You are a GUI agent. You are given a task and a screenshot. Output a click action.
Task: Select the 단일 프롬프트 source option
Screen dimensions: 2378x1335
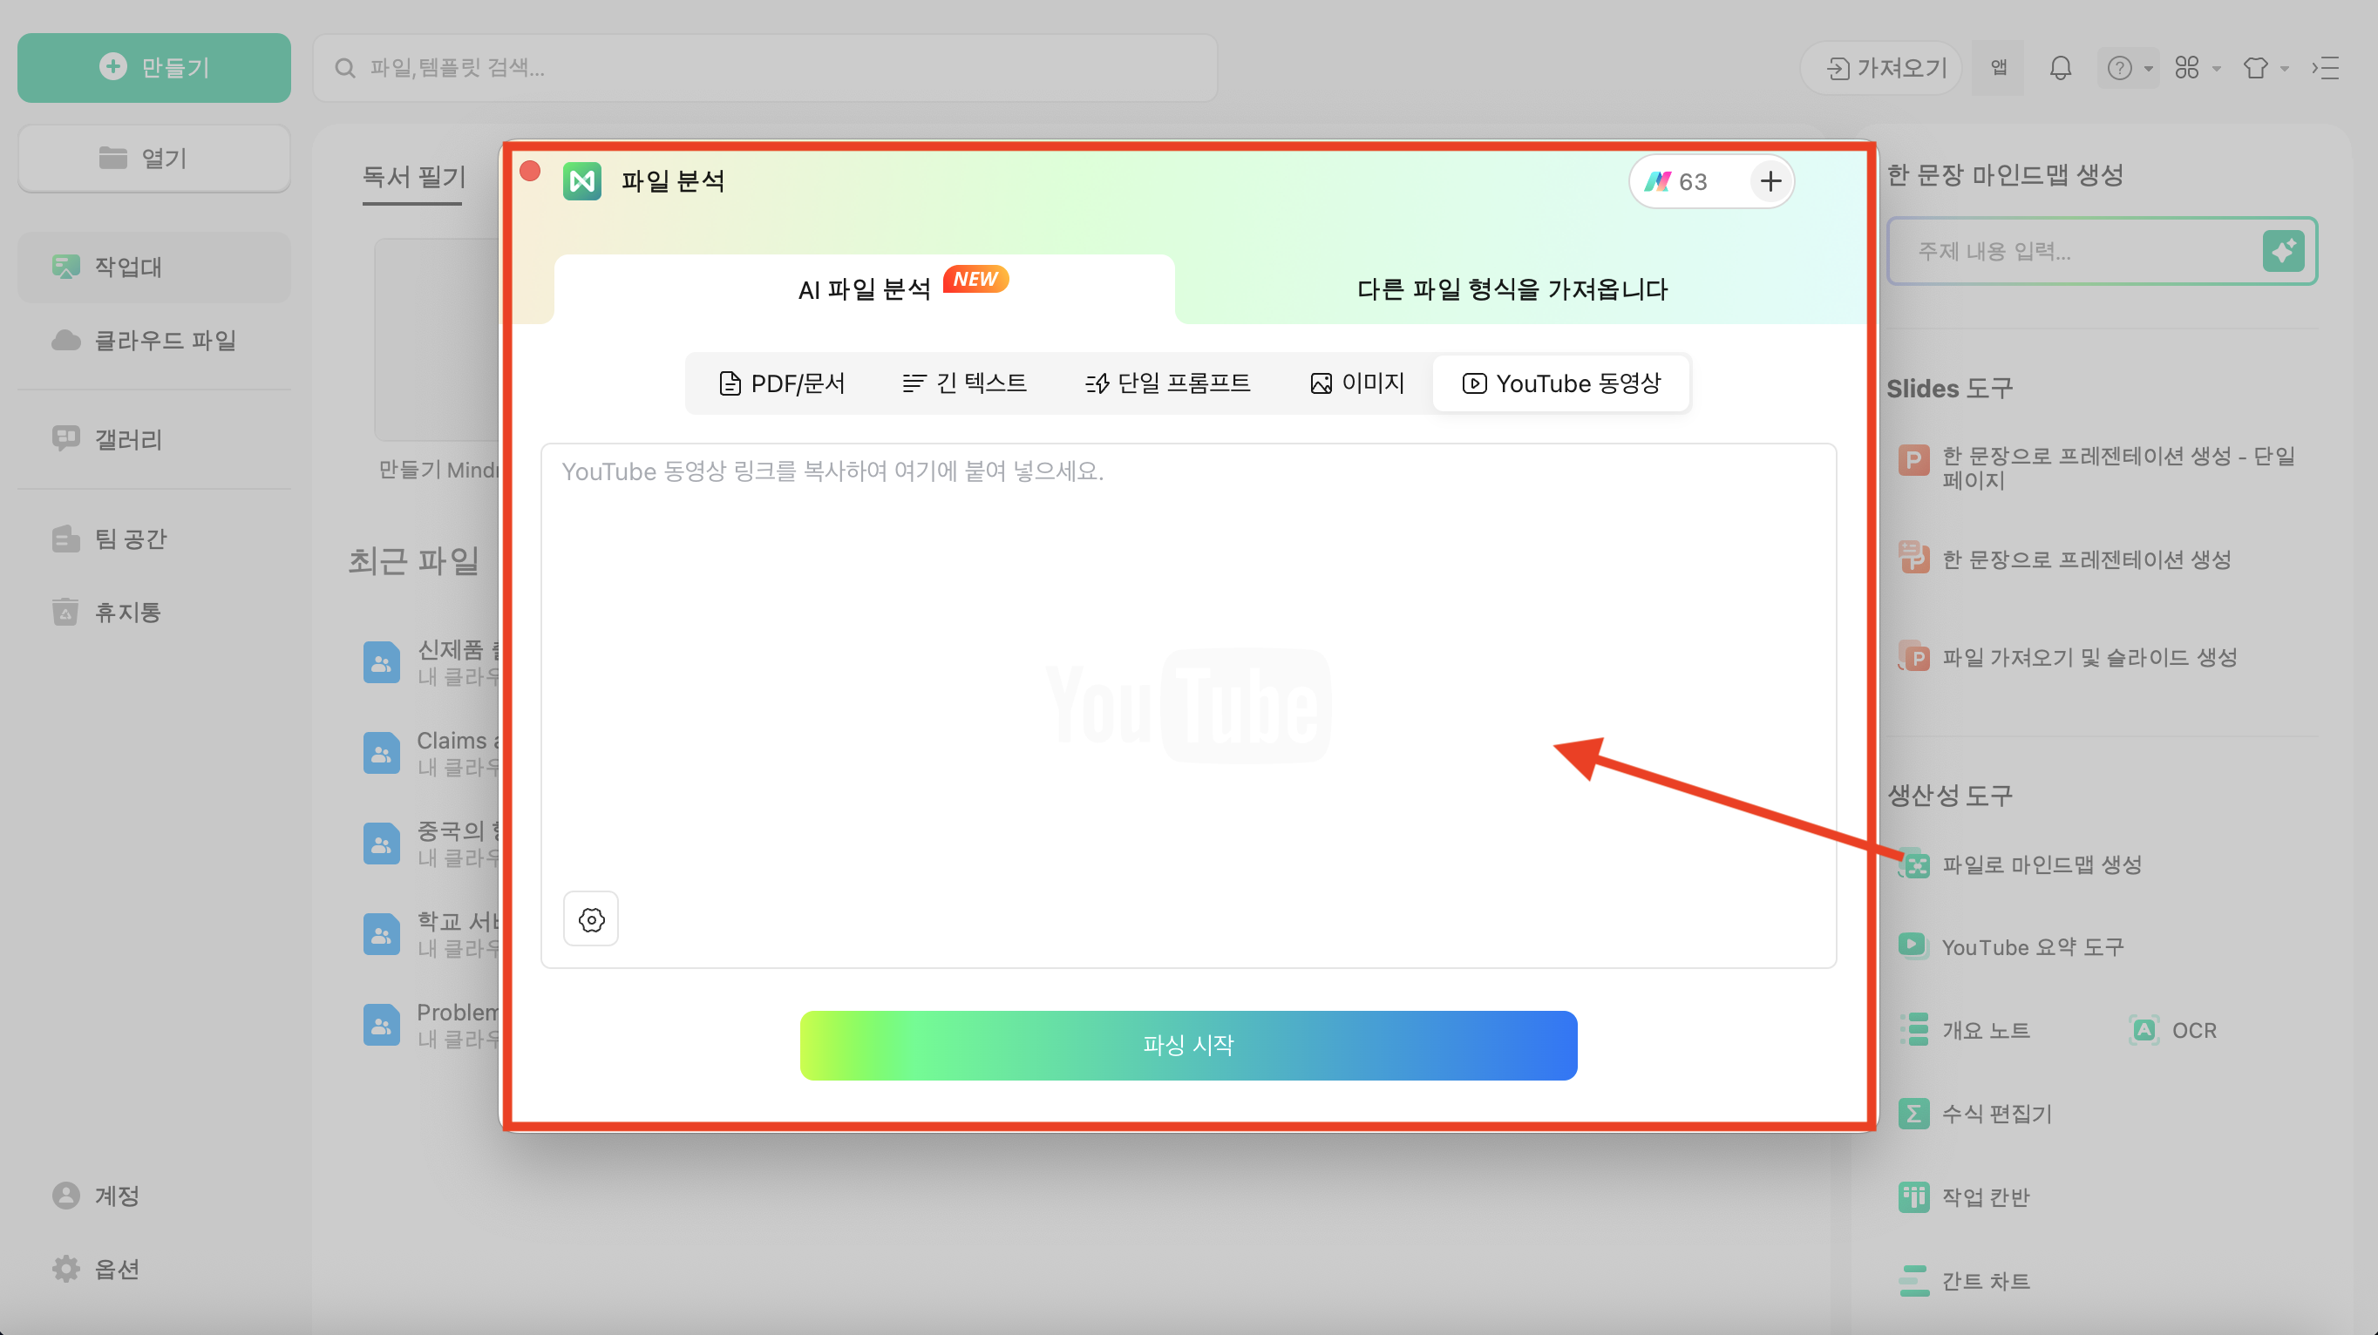[1168, 383]
